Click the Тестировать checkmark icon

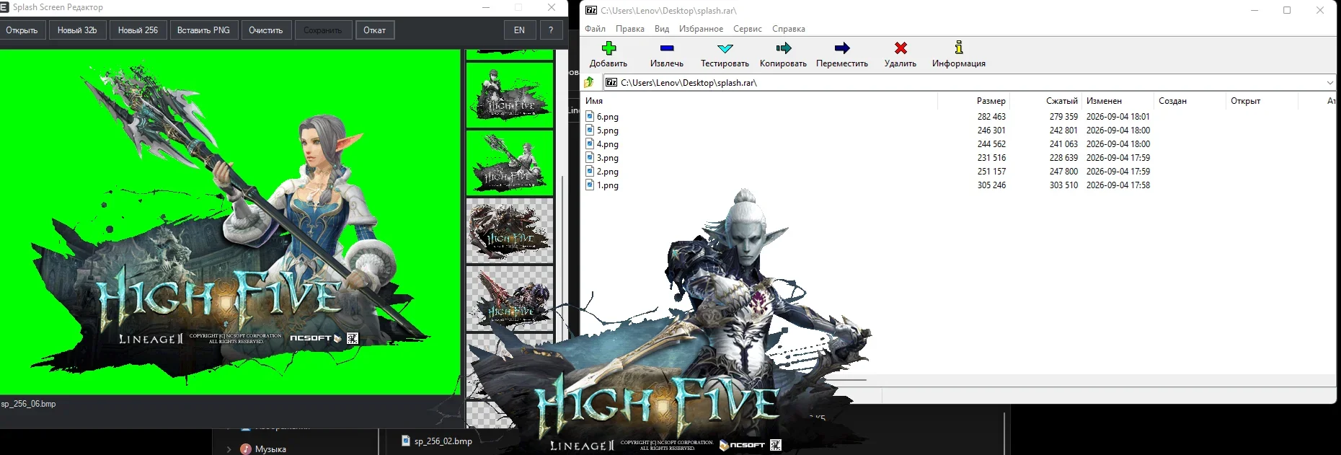(725, 48)
